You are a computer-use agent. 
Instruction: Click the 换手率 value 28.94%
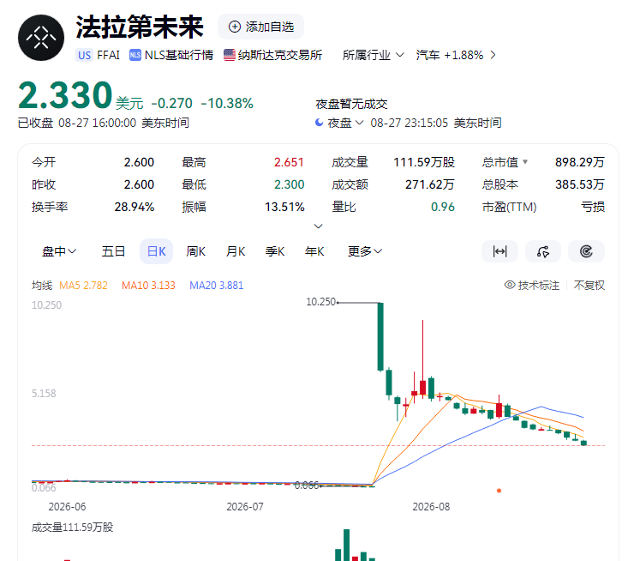[x=135, y=207]
